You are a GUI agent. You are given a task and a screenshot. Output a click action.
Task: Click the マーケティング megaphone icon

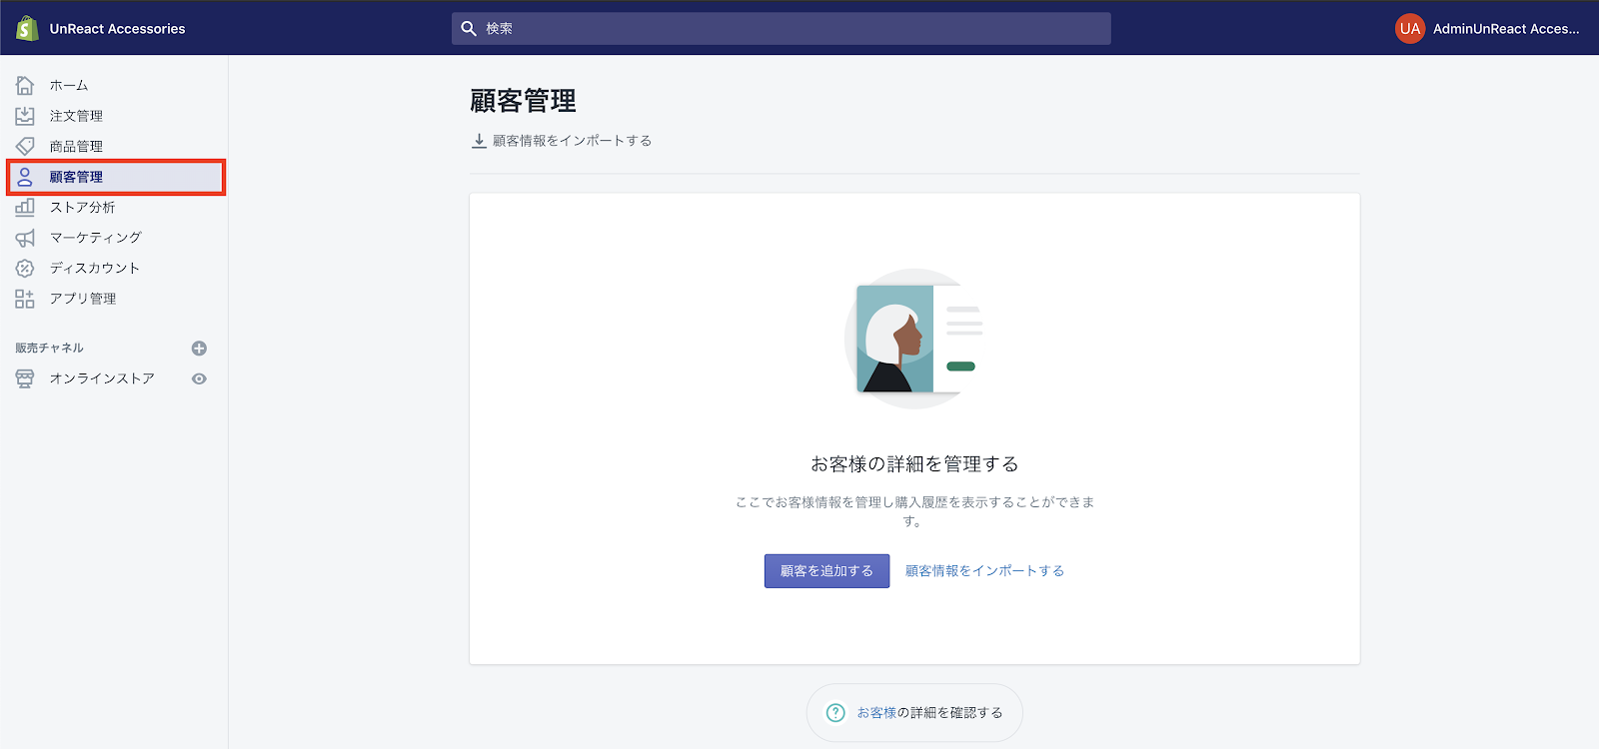coord(25,238)
